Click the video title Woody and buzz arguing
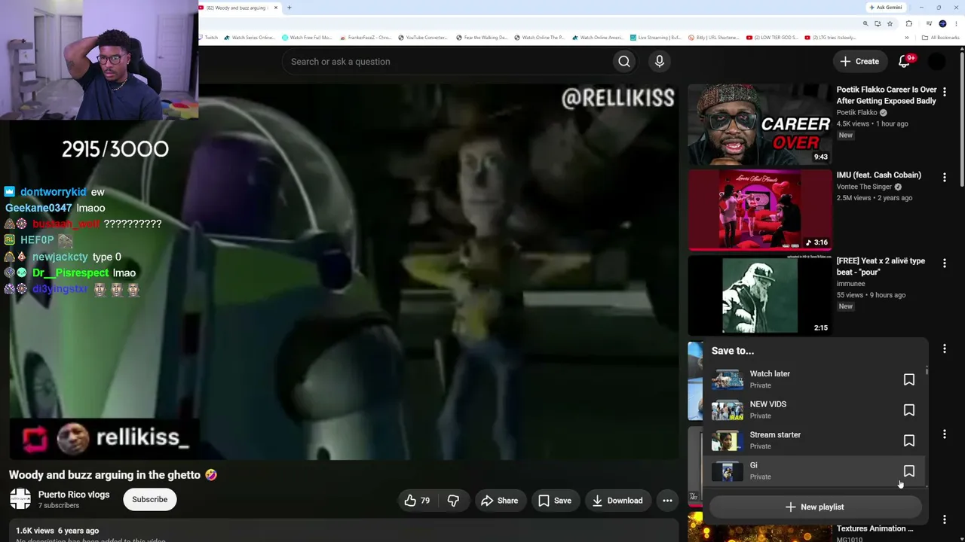The height and width of the screenshot is (542, 965). (x=113, y=475)
